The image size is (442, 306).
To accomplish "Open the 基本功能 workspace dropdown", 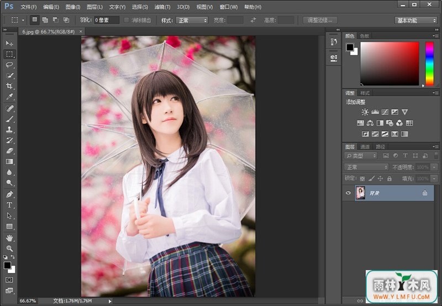I will click(x=415, y=20).
